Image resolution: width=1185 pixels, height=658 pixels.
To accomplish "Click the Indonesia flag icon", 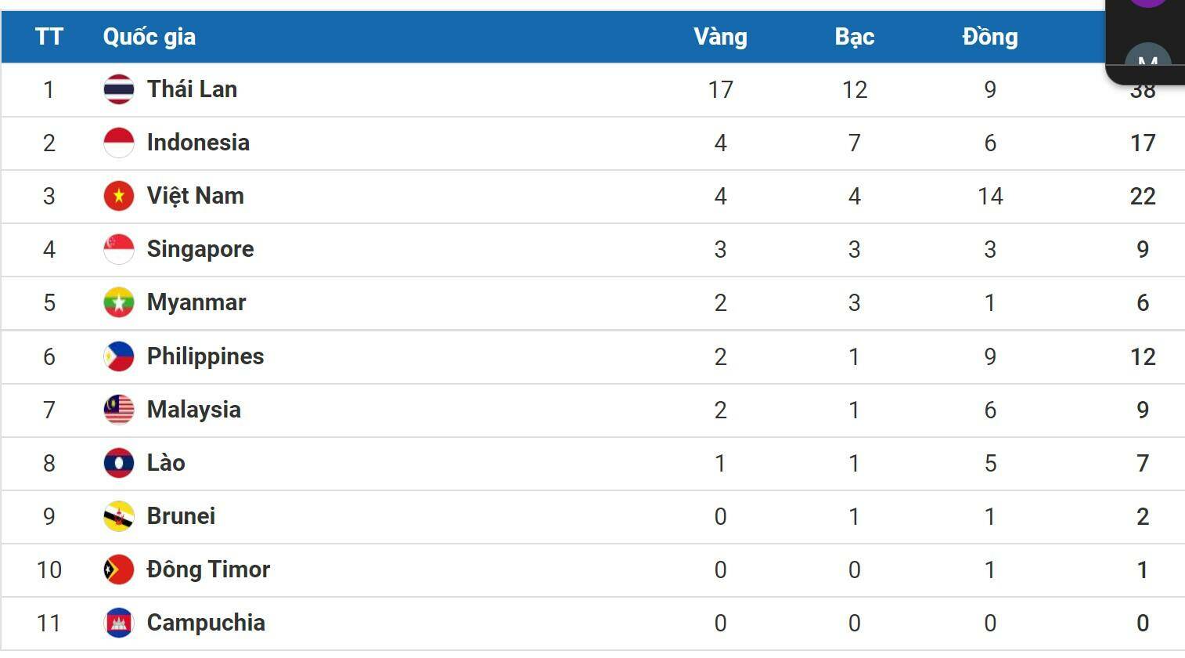I will tap(119, 143).
